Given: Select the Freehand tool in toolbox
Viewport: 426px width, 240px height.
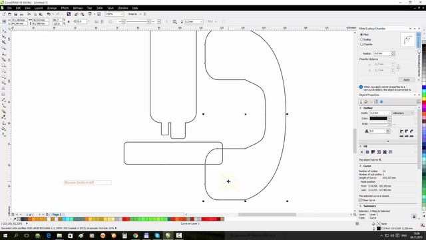Looking at the screenshot, I should 4,54.
